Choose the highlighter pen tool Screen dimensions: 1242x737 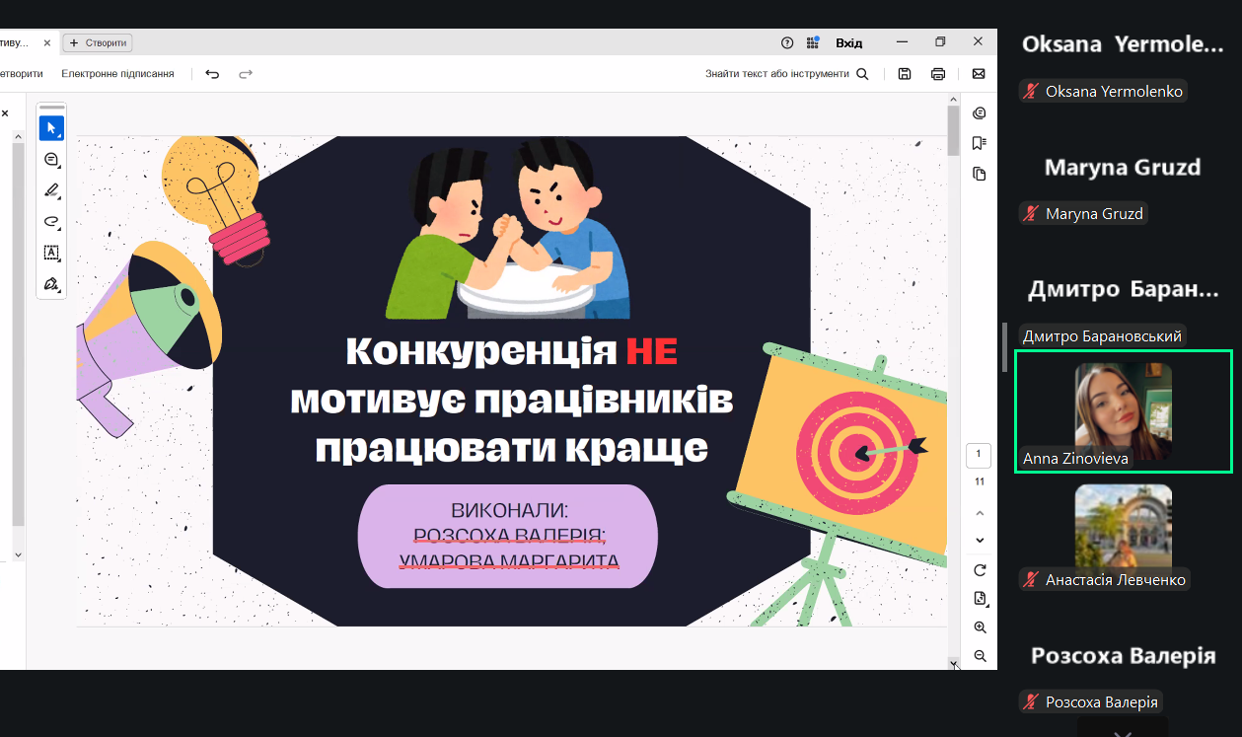pyautogui.click(x=51, y=190)
